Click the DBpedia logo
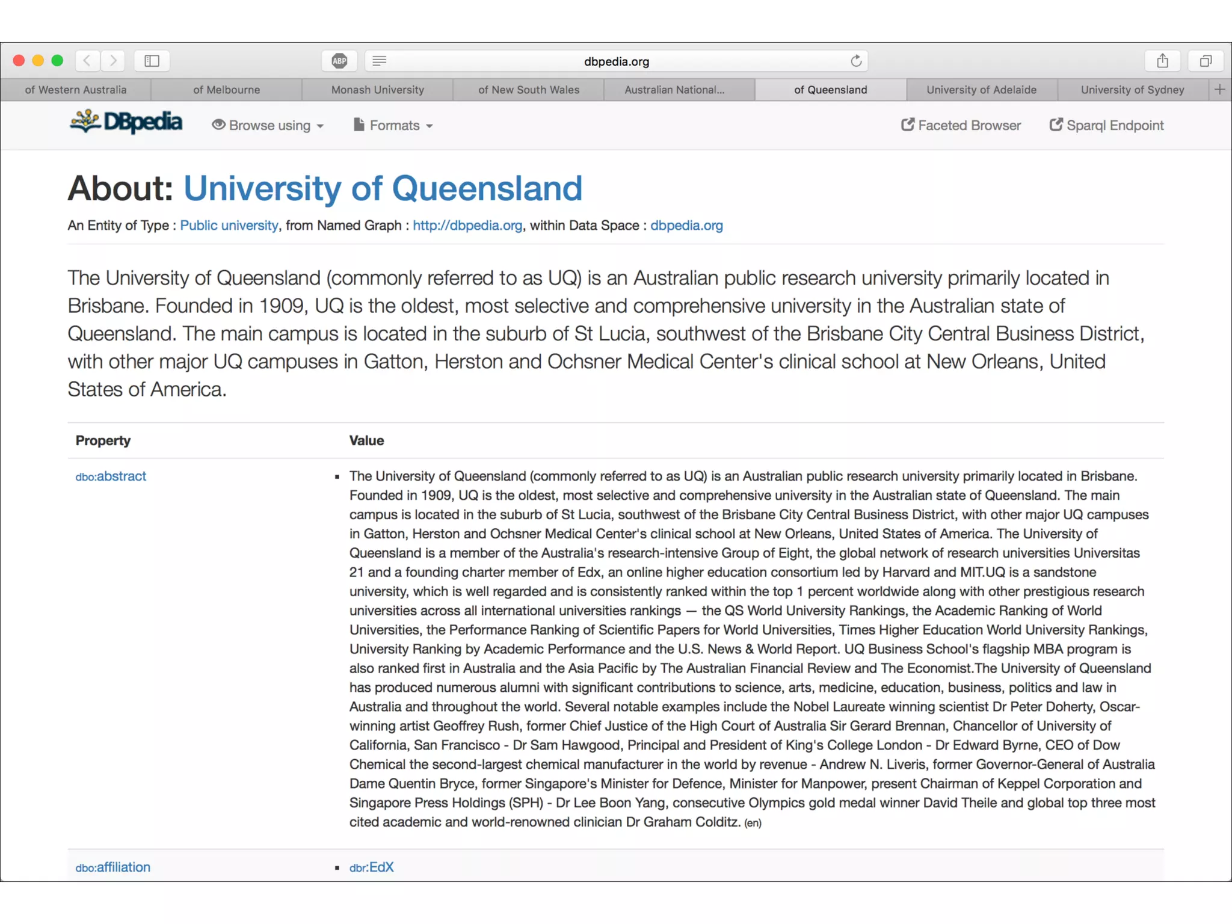The width and height of the screenshot is (1232, 924). [x=126, y=122]
